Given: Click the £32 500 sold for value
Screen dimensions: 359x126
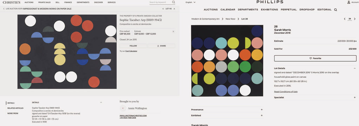Looking at the screenshot, I should [x=352, y=49].
